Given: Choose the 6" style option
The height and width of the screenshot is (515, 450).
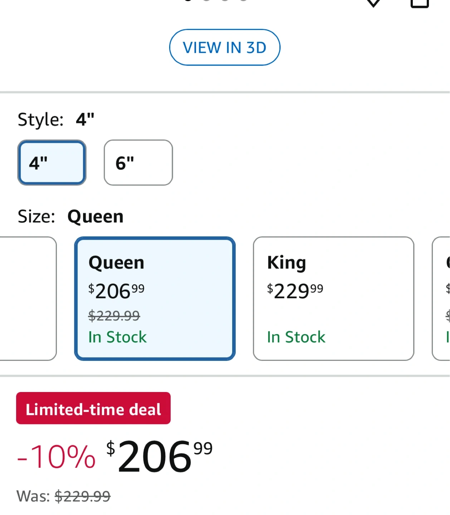Looking at the screenshot, I should pyautogui.click(x=138, y=163).
